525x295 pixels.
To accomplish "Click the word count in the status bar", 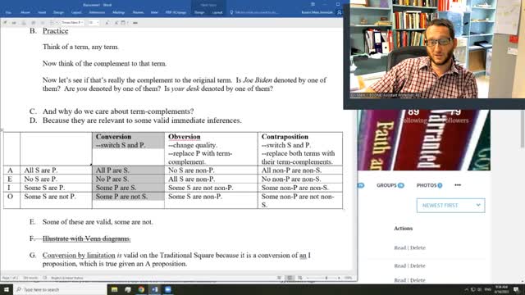I will 30,278.
